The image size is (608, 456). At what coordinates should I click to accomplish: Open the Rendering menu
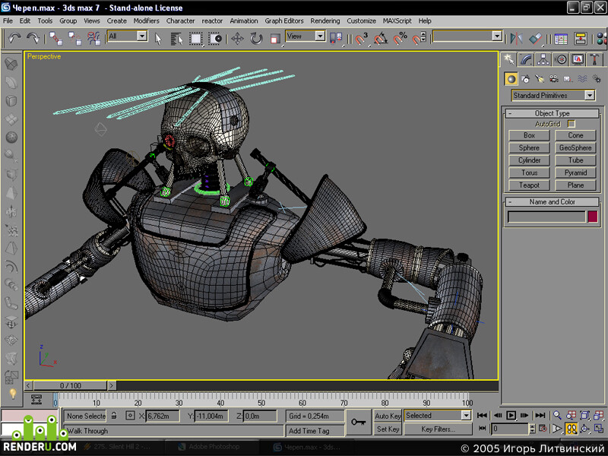pos(325,21)
